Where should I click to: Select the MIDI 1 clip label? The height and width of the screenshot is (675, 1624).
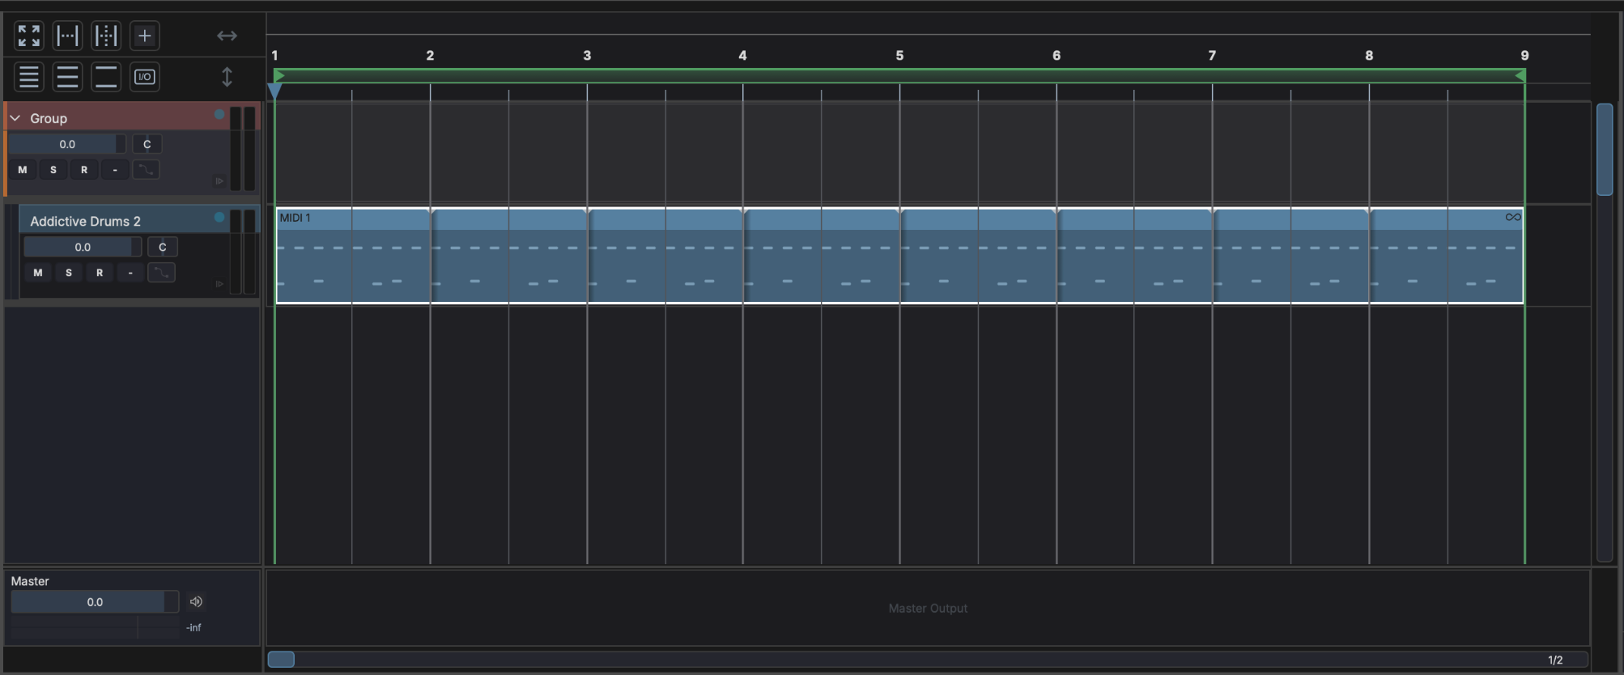295,218
